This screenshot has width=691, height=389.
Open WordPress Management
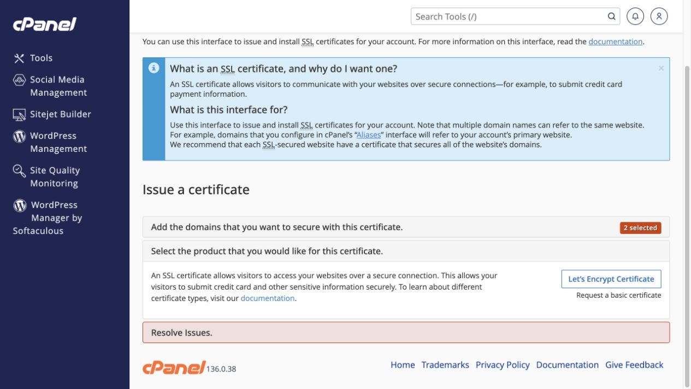[58, 142]
